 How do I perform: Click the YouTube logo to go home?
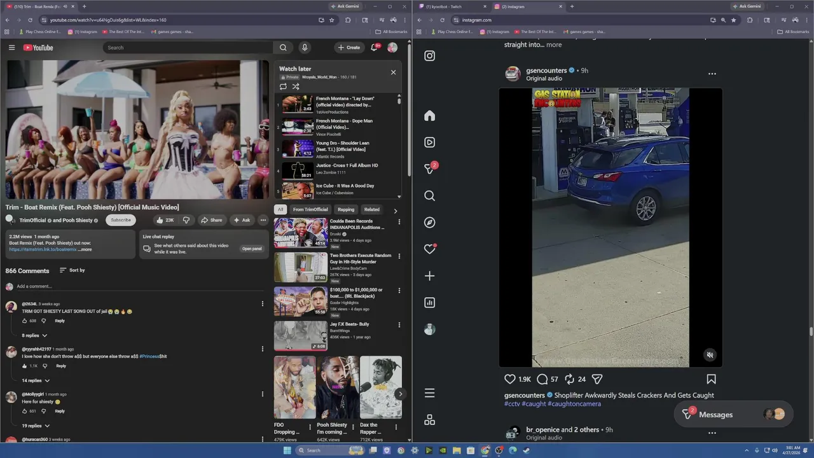pos(38,48)
